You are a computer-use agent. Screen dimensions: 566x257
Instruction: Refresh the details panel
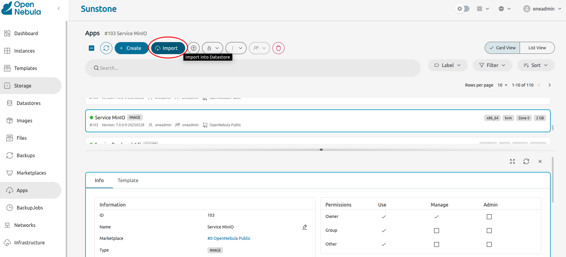(x=526, y=161)
